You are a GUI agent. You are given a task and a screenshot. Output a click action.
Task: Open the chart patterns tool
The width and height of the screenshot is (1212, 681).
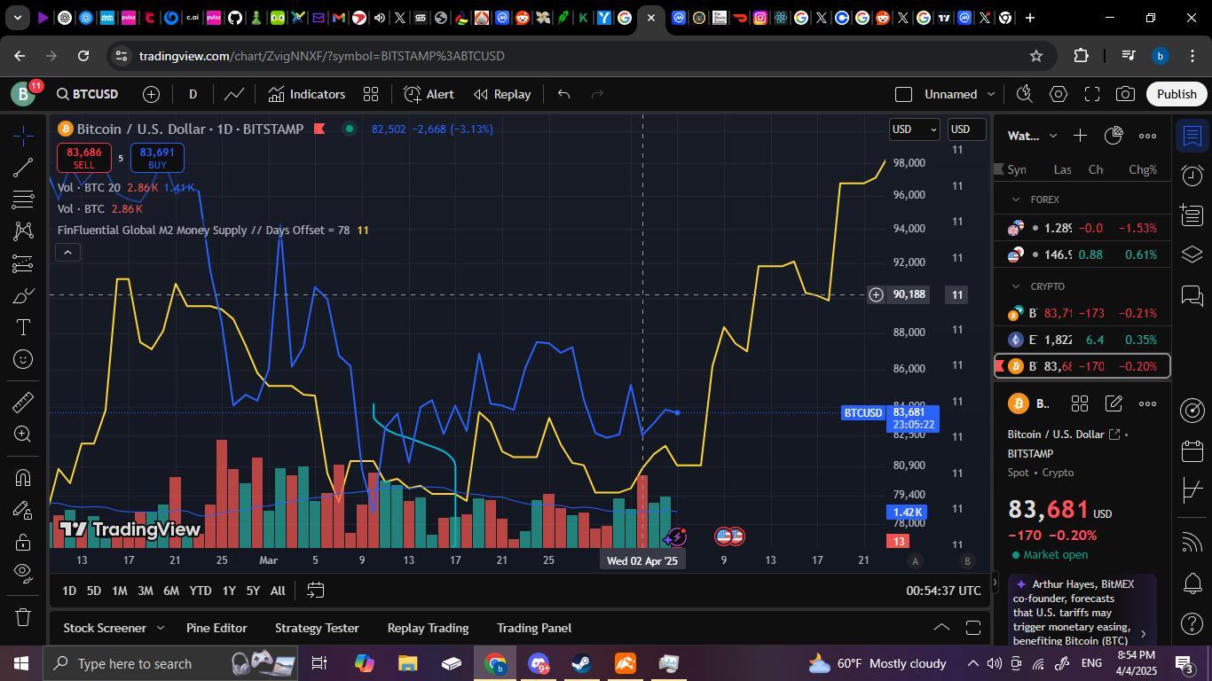[x=24, y=231]
